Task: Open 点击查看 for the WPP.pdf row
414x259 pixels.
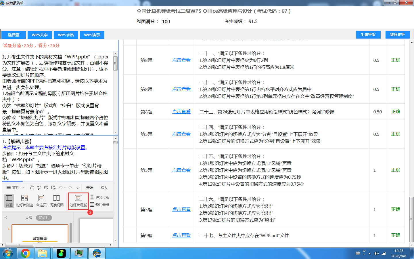Action: tap(181, 235)
